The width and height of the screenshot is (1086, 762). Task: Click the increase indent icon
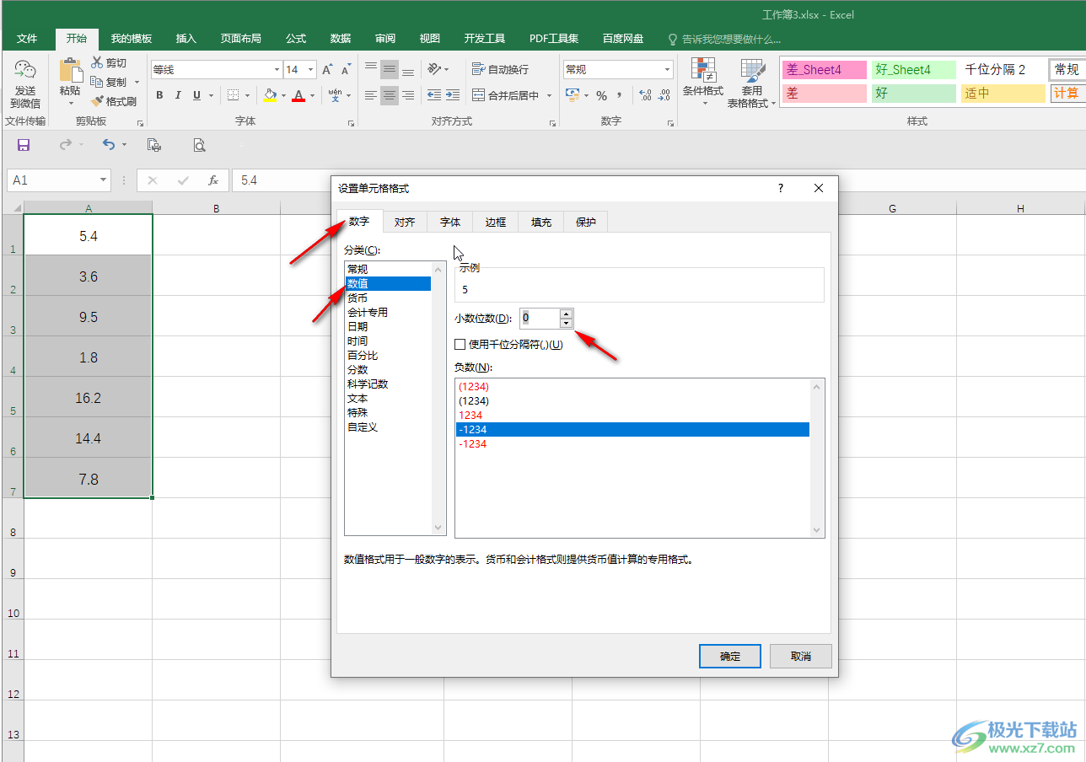tap(453, 96)
